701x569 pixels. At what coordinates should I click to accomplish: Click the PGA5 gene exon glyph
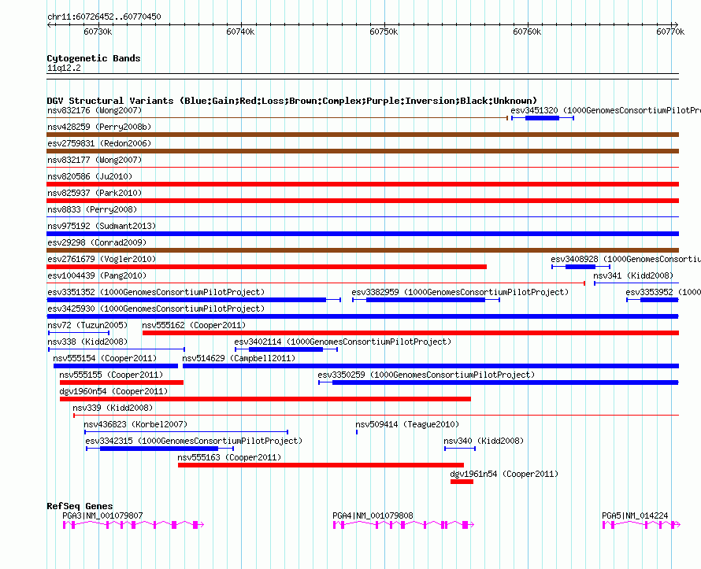(642, 525)
